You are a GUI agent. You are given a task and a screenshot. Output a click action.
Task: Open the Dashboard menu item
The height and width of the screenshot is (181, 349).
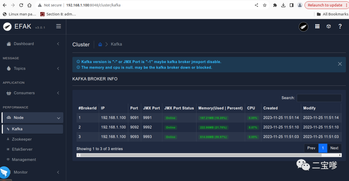(x=24, y=44)
